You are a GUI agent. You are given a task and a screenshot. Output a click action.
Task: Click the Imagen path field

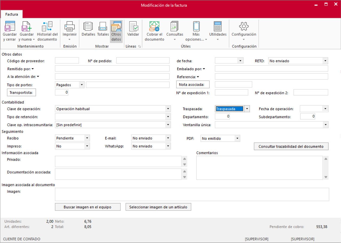(x=192, y=194)
